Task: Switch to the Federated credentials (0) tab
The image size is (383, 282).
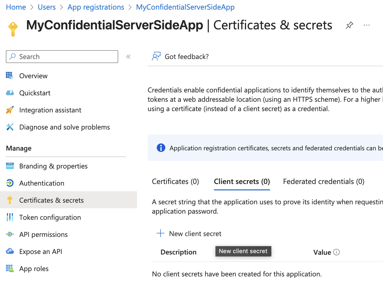Action: (323, 182)
